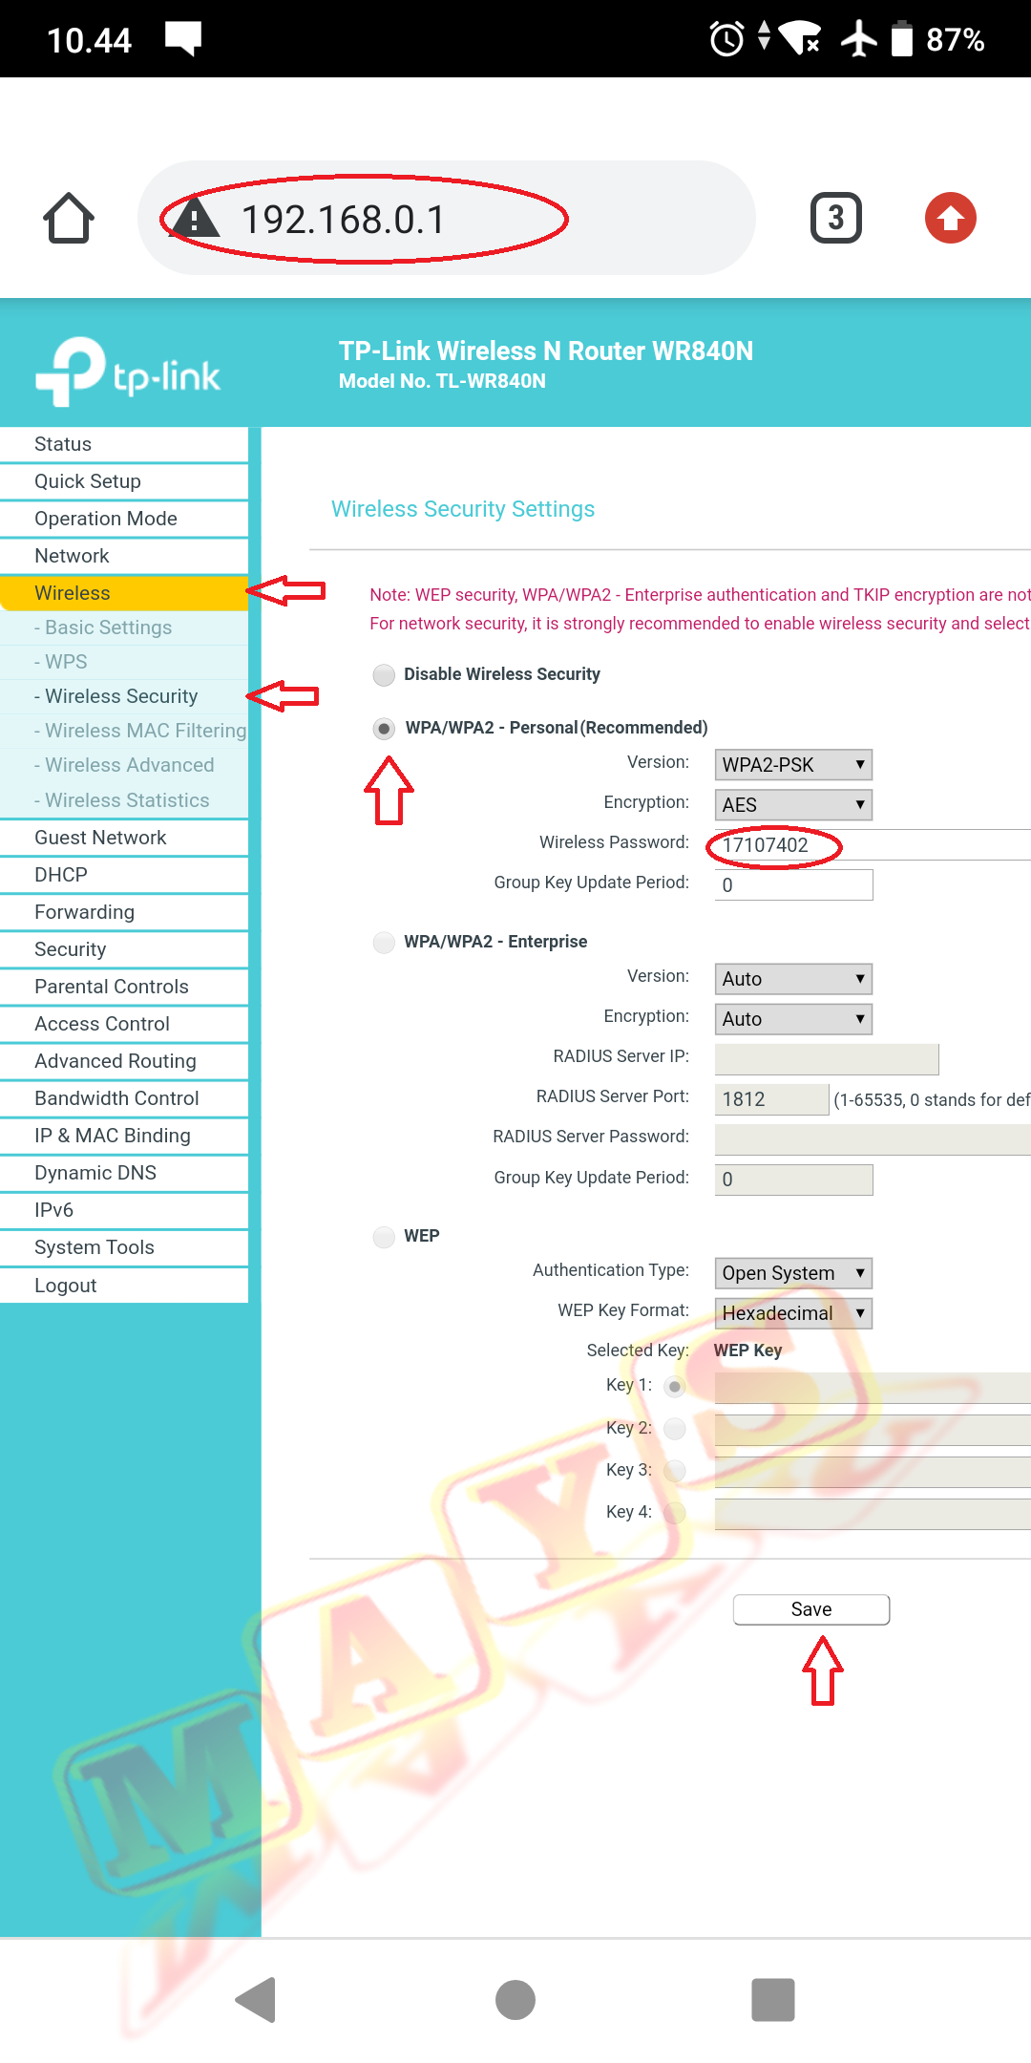
Task: Open Basic Settings submenu
Action: (124, 627)
